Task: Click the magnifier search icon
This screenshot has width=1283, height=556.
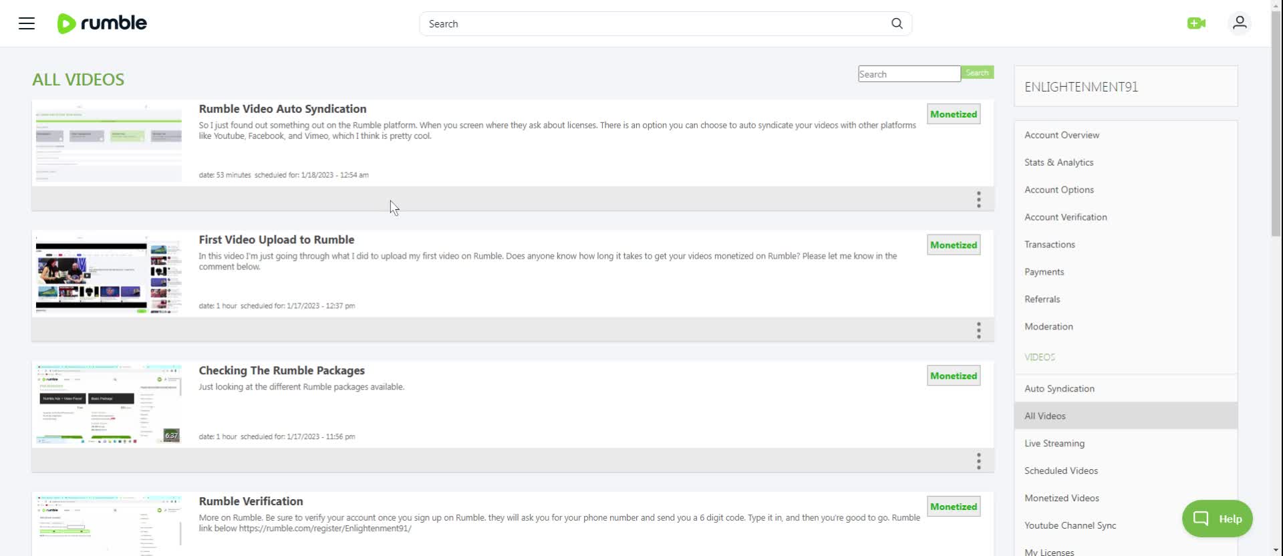Action: [897, 24]
